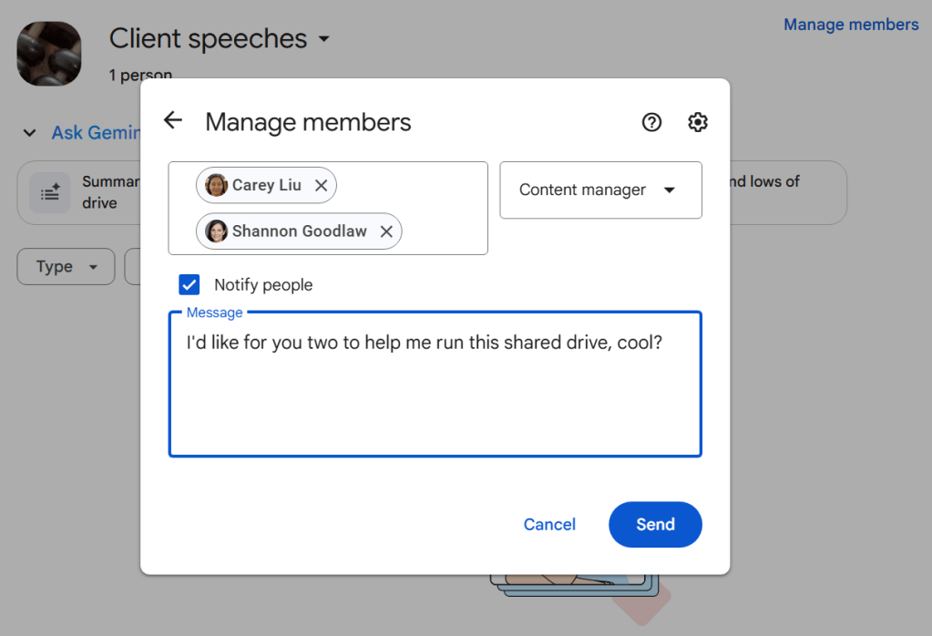The width and height of the screenshot is (932, 636).
Task: Click inside the Message text field
Action: [435, 383]
